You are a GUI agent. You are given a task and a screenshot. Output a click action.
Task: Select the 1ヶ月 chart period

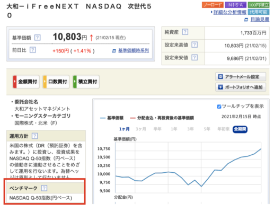tap(124, 129)
